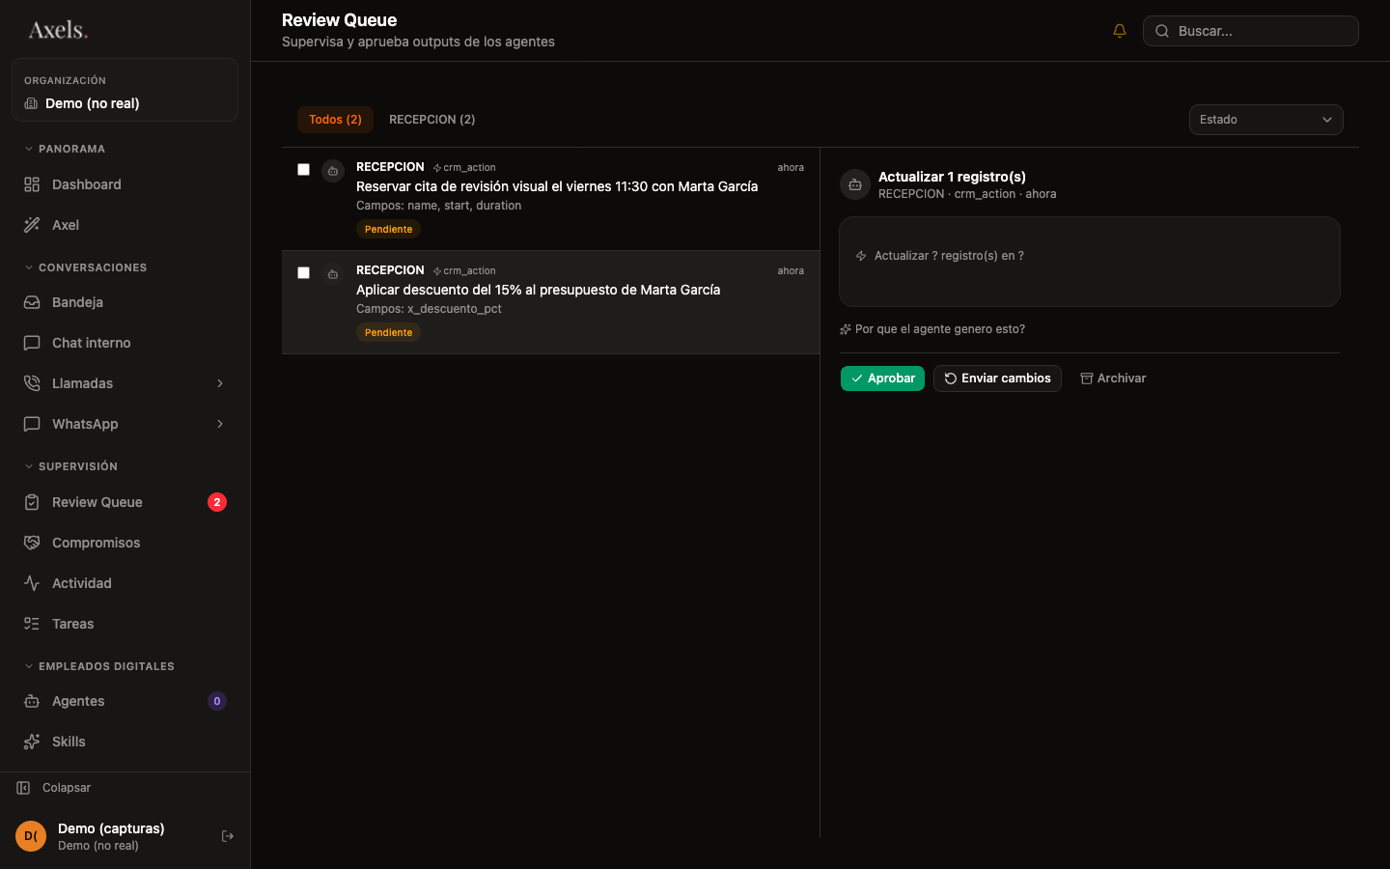This screenshot has width=1390, height=869.
Task: Focus the Buscar search field
Action: coord(1250,31)
